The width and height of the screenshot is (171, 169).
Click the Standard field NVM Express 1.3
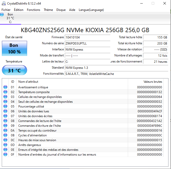coord(116,68)
